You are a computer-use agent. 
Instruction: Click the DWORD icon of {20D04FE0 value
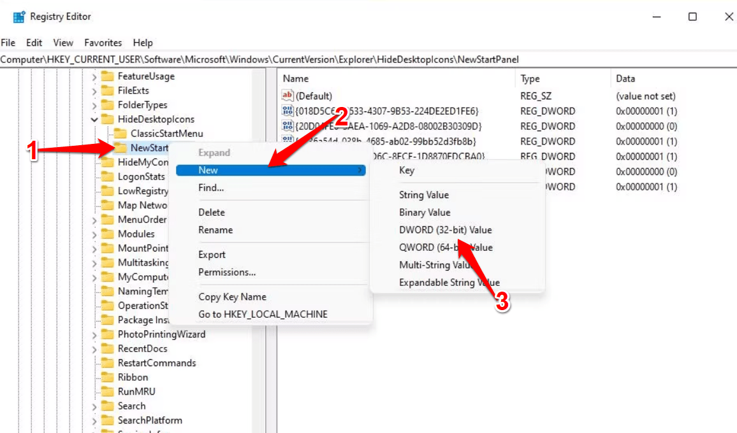pos(287,126)
